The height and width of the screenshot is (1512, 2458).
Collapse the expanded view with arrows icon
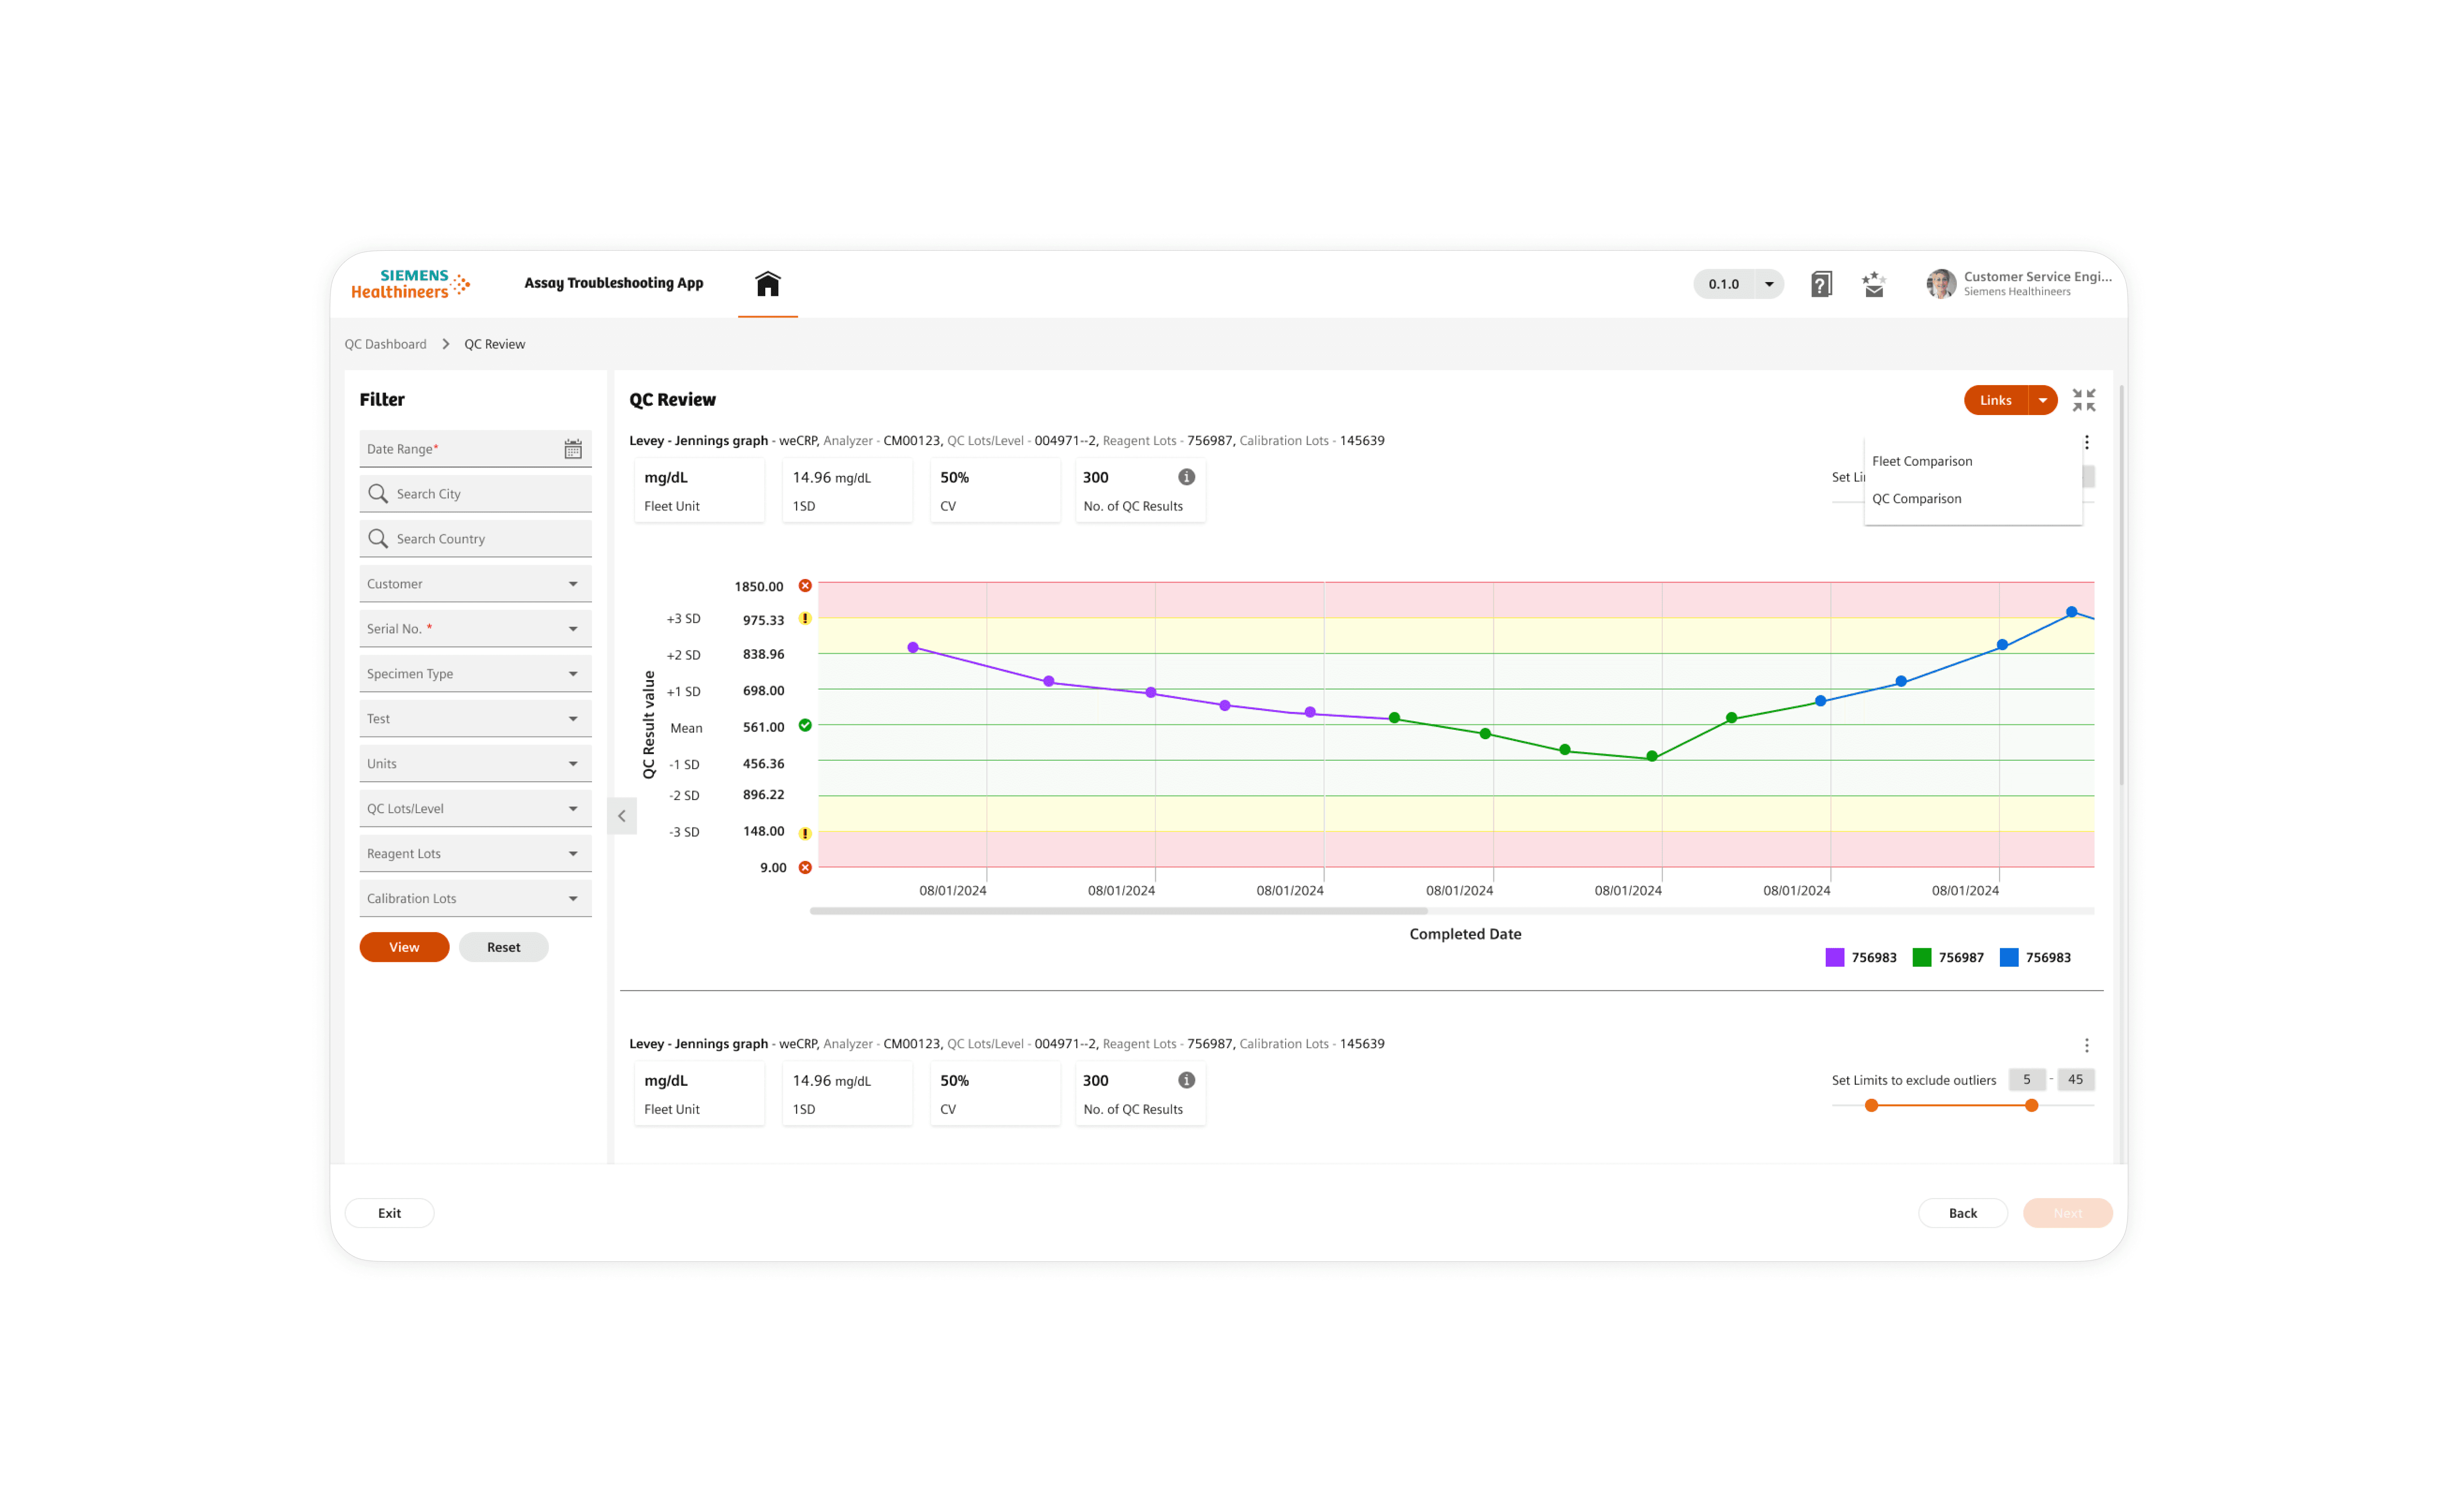point(2083,400)
